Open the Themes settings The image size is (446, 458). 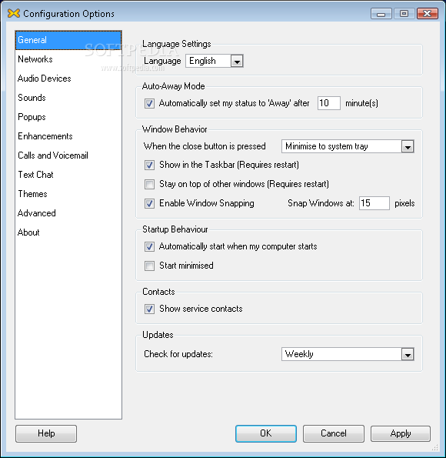(68, 194)
